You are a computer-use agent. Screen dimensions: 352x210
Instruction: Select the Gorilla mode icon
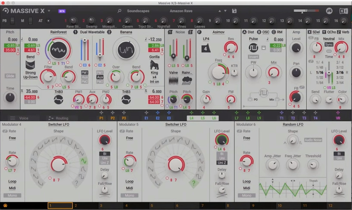(x=154, y=65)
